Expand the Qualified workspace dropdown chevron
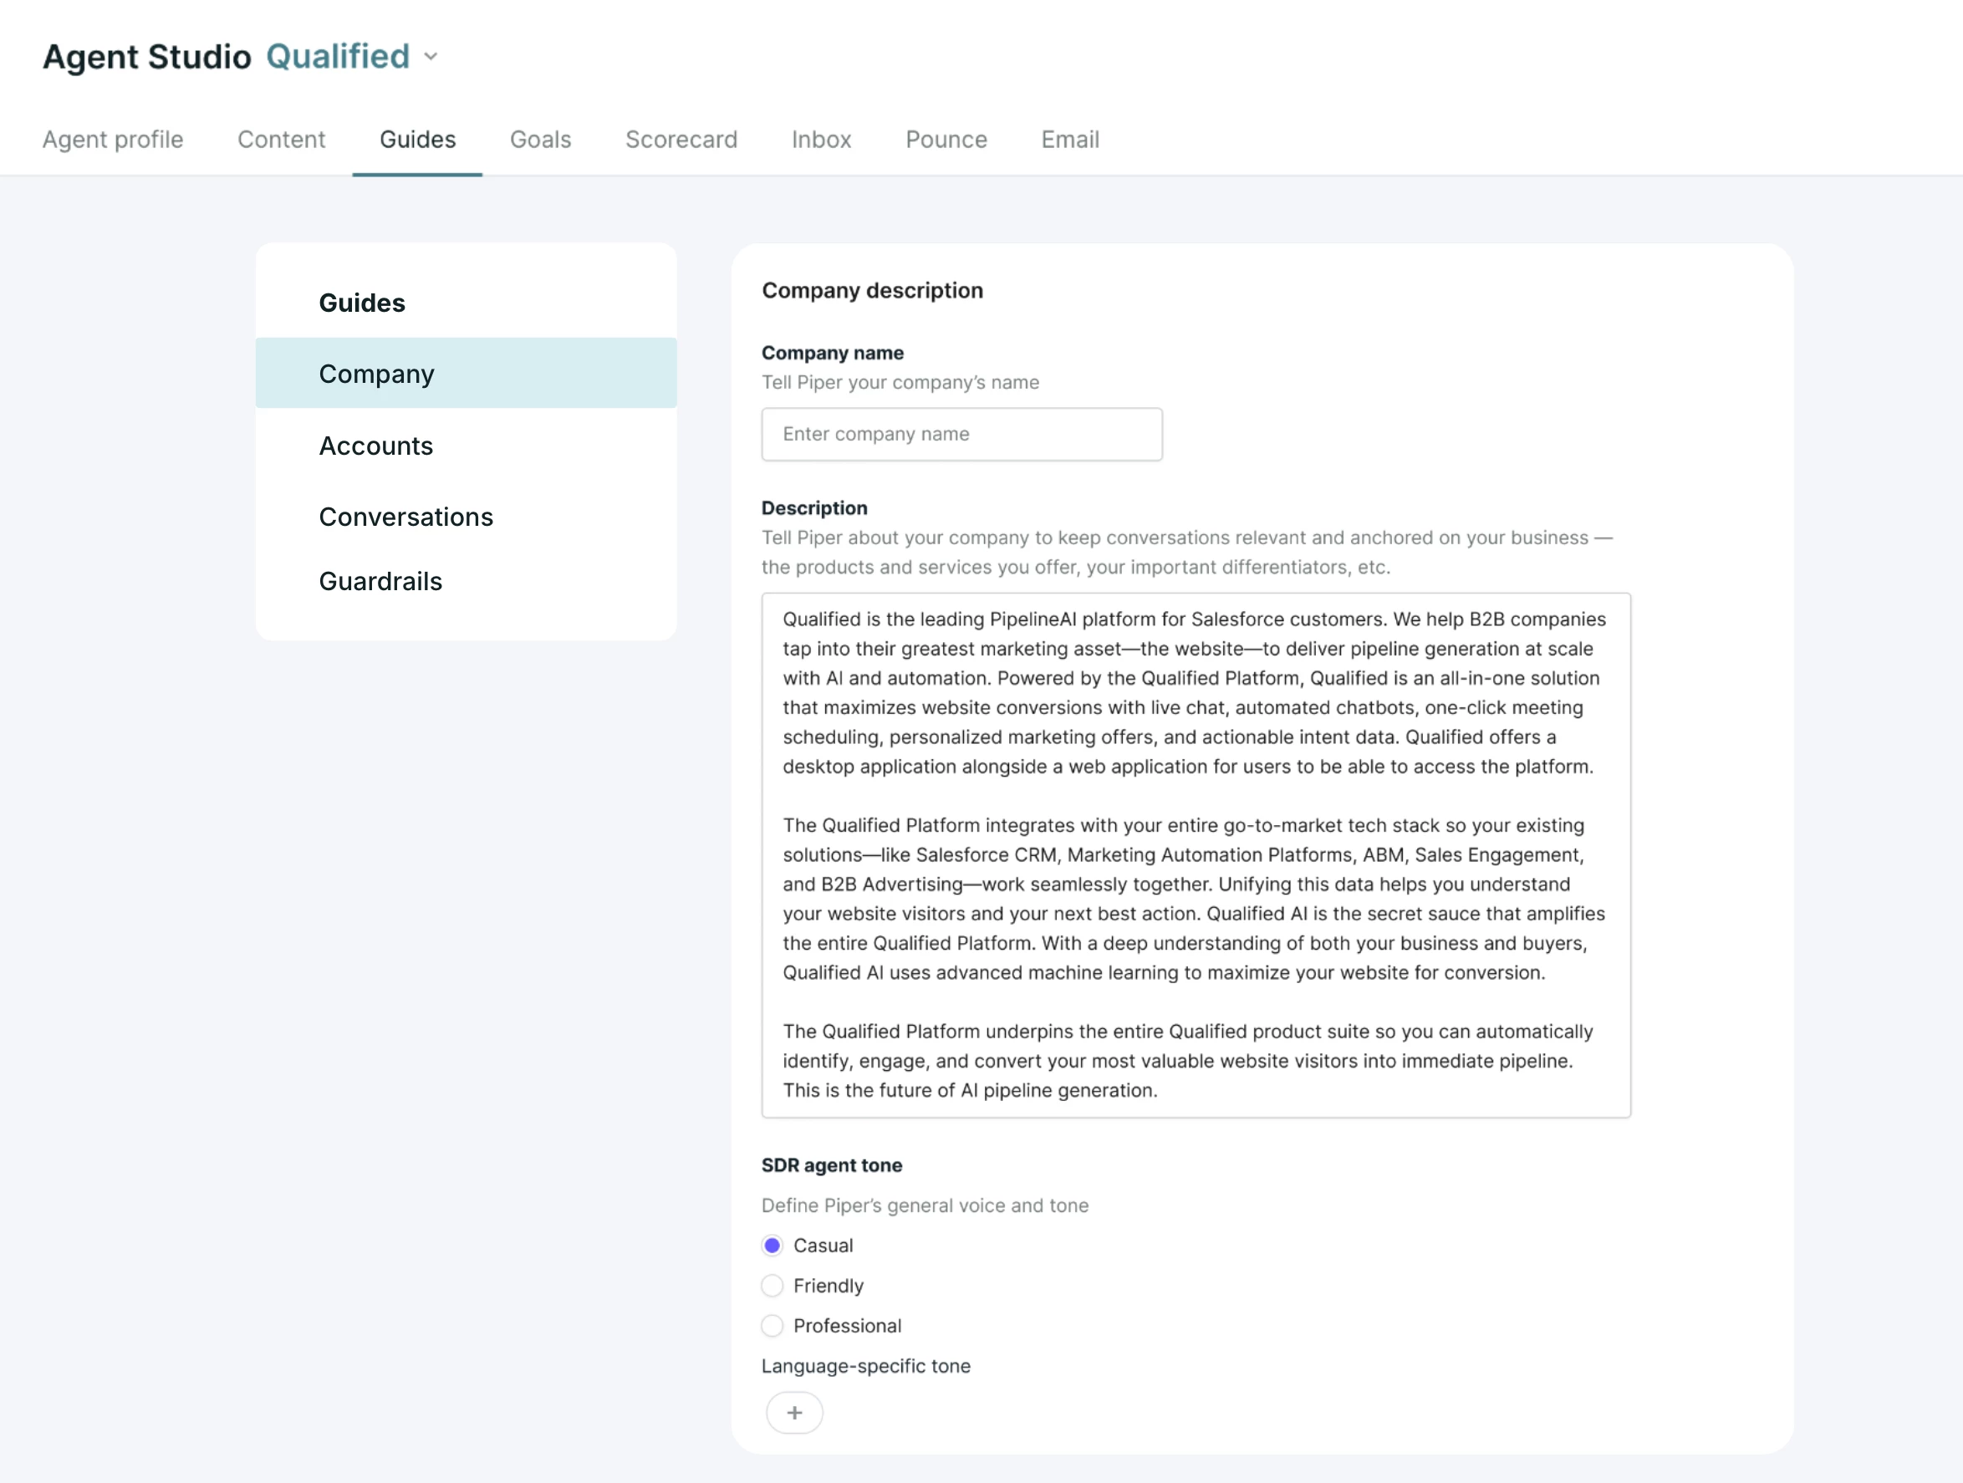 click(x=431, y=57)
